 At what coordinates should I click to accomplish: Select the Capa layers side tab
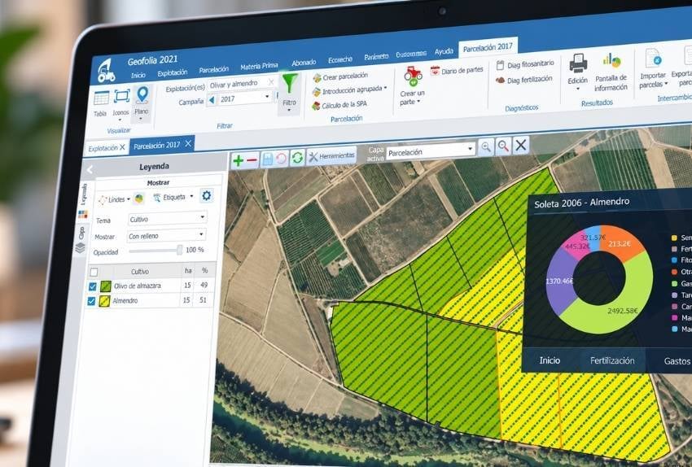coord(81,241)
